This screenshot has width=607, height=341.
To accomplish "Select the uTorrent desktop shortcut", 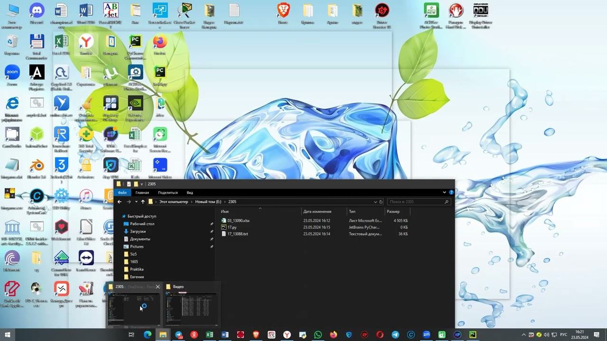I will point(110,76).
